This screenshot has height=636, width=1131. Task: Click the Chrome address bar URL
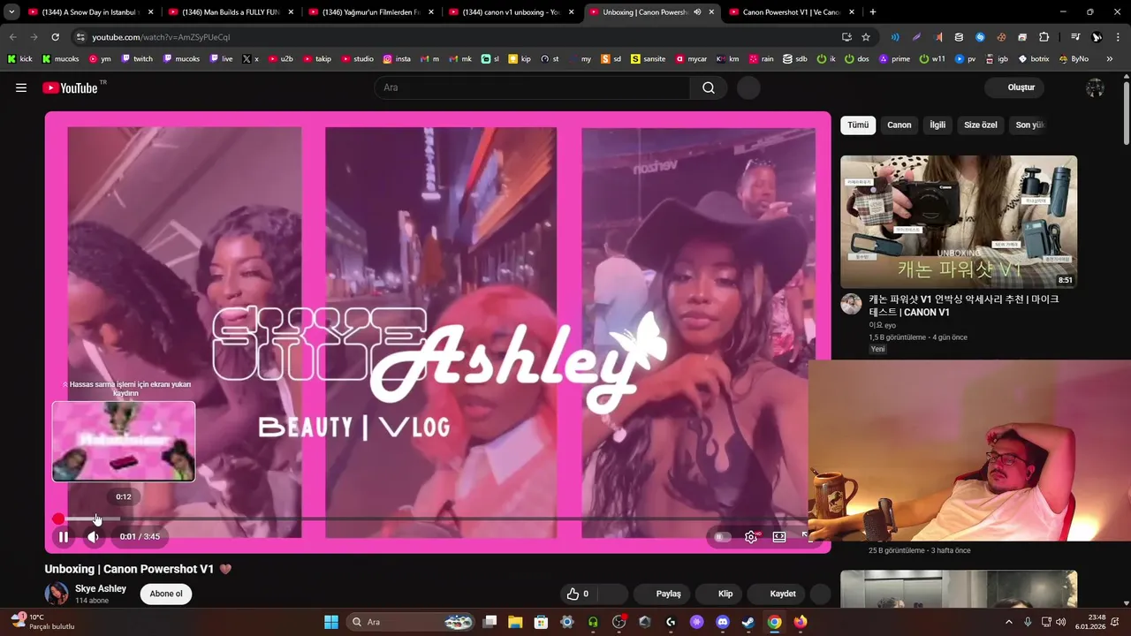coord(161,37)
